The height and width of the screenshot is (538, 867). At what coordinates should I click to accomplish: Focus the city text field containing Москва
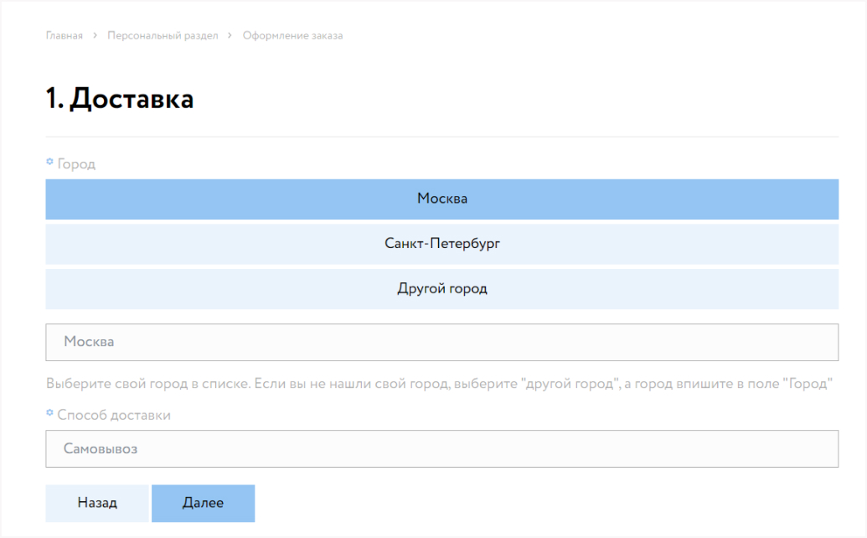click(x=441, y=342)
